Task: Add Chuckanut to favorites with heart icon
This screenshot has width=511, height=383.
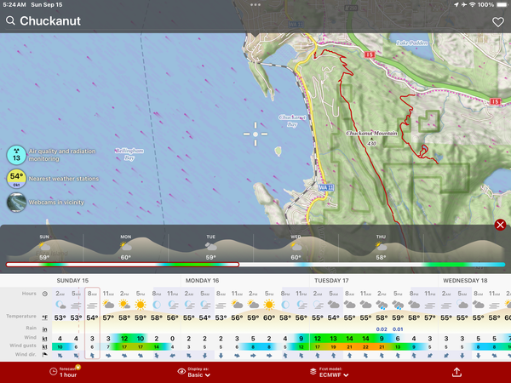Action: point(498,21)
